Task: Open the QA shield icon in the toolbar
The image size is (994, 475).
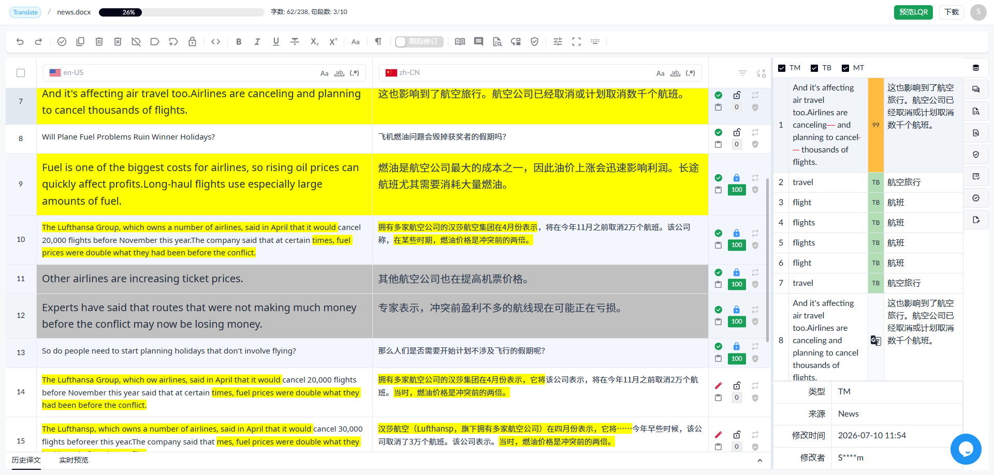Action: pos(534,42)
